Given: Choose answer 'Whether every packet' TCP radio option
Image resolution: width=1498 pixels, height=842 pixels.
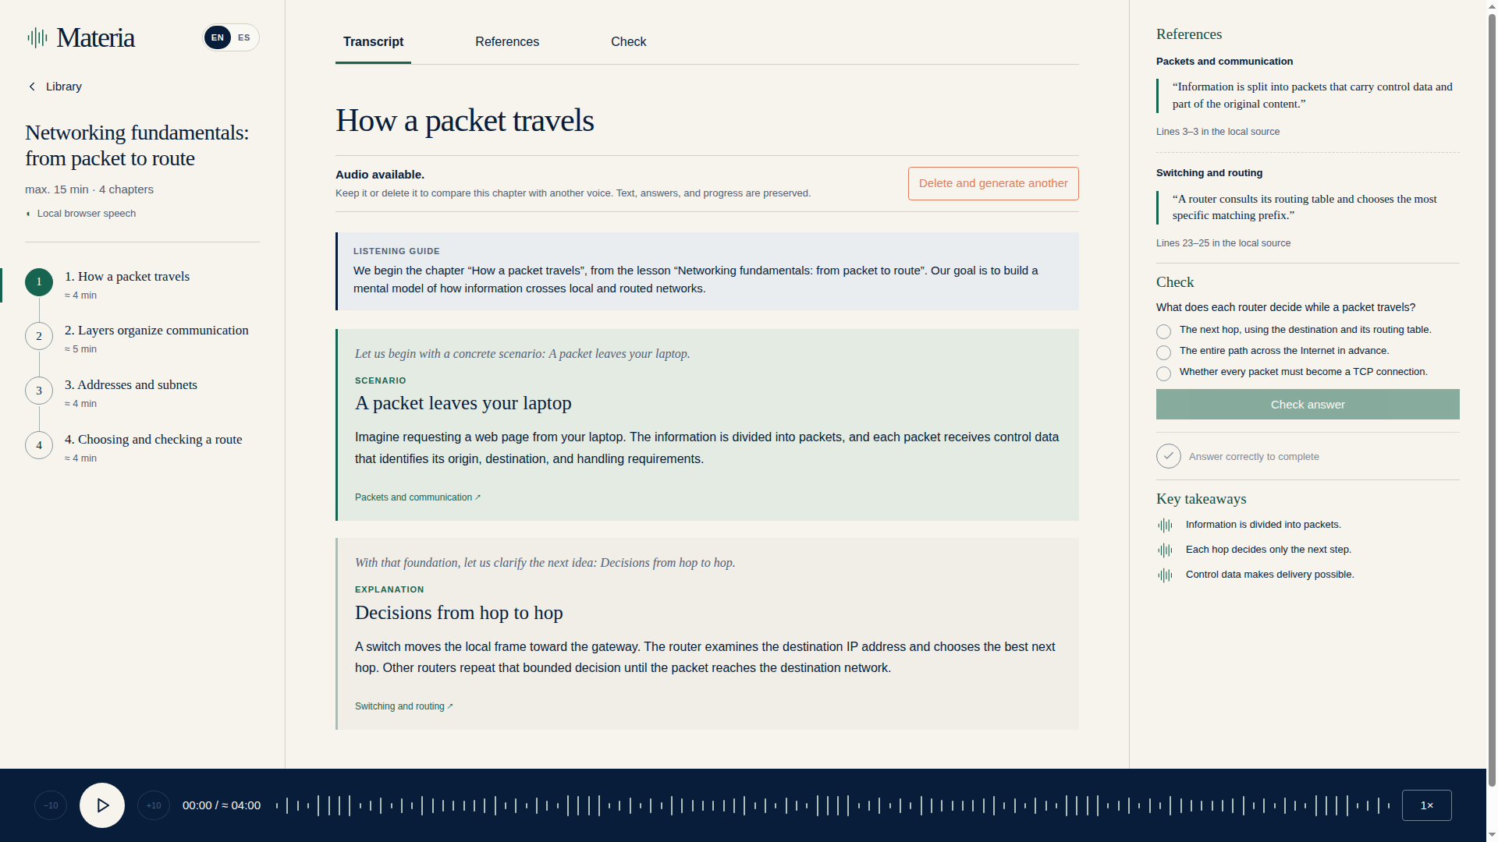Looking at the screenshot, I should [x=1163, y=373].
